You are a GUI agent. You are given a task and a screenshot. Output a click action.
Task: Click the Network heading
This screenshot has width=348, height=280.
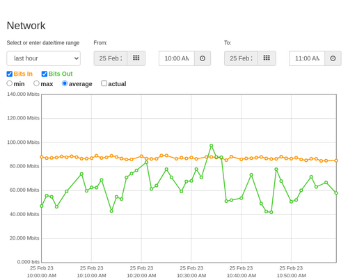point(26,26)
